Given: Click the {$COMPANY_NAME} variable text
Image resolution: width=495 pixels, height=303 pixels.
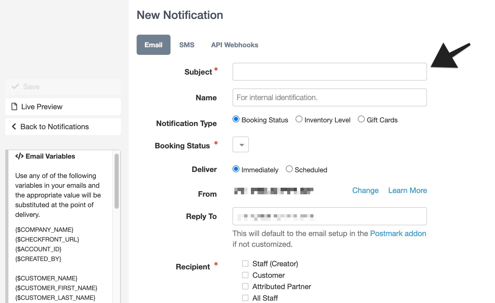Looking at the screenshot, I should pyautogui.click(x=44, y=230).
